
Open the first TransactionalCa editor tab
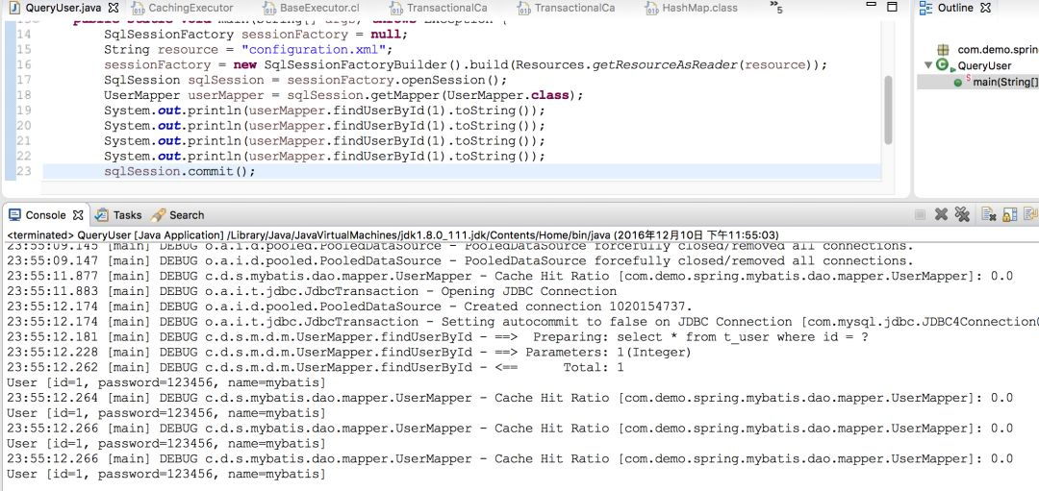447,8
